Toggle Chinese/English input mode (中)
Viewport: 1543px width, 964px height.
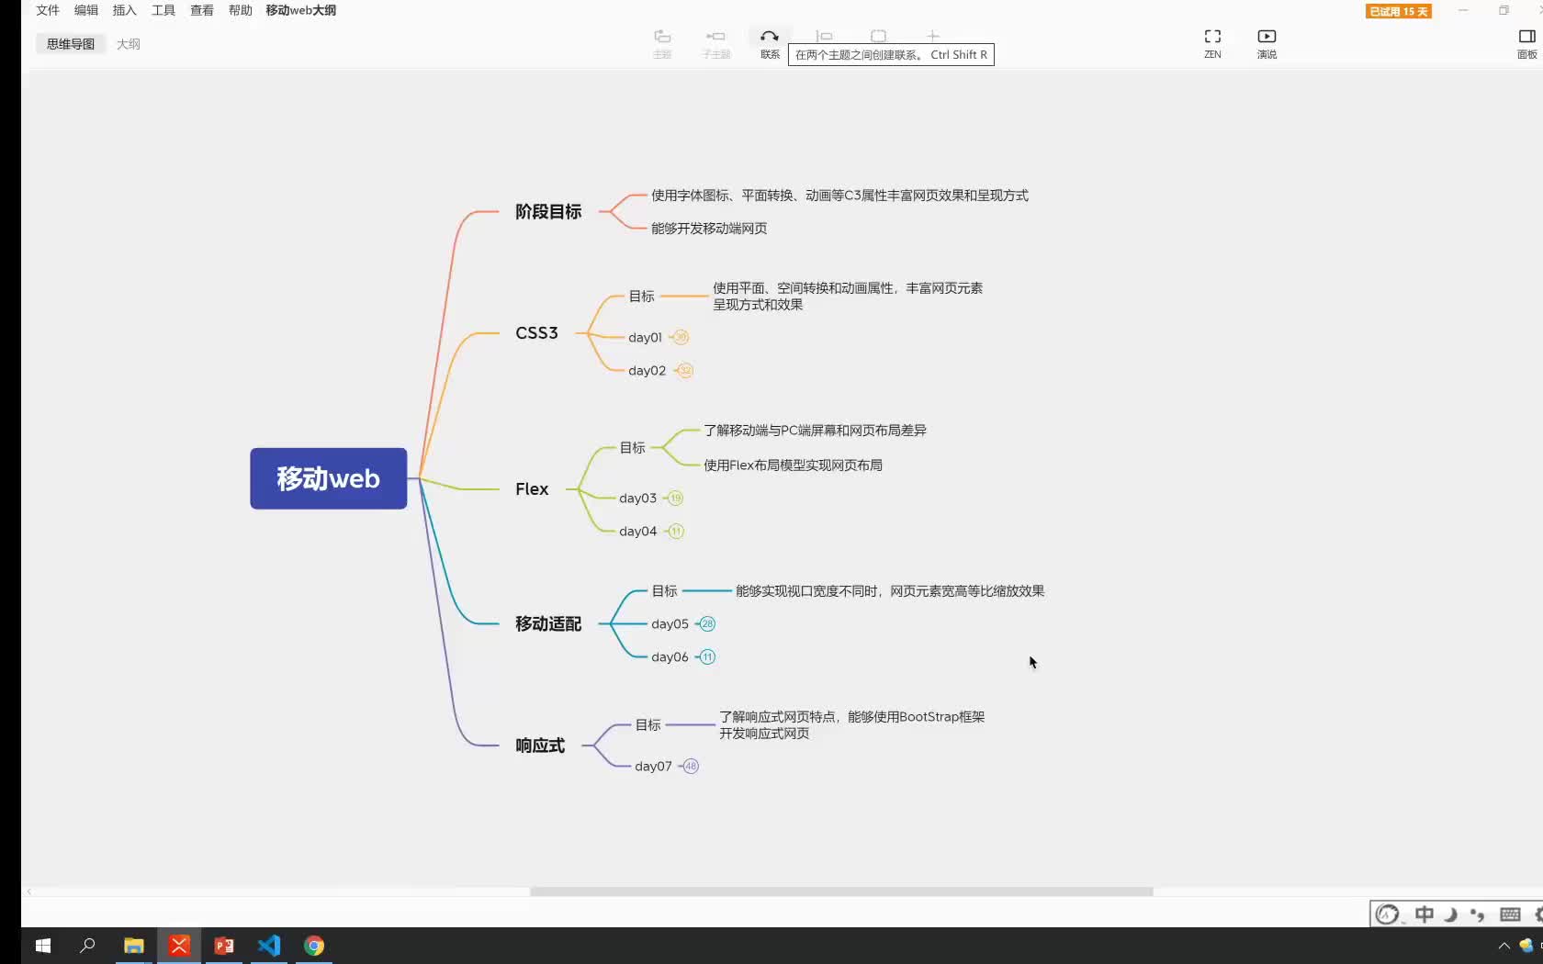coord(1425,914)
